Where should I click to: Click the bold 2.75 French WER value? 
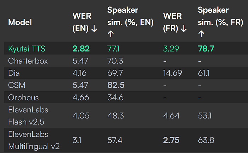(x=171, y=140)
